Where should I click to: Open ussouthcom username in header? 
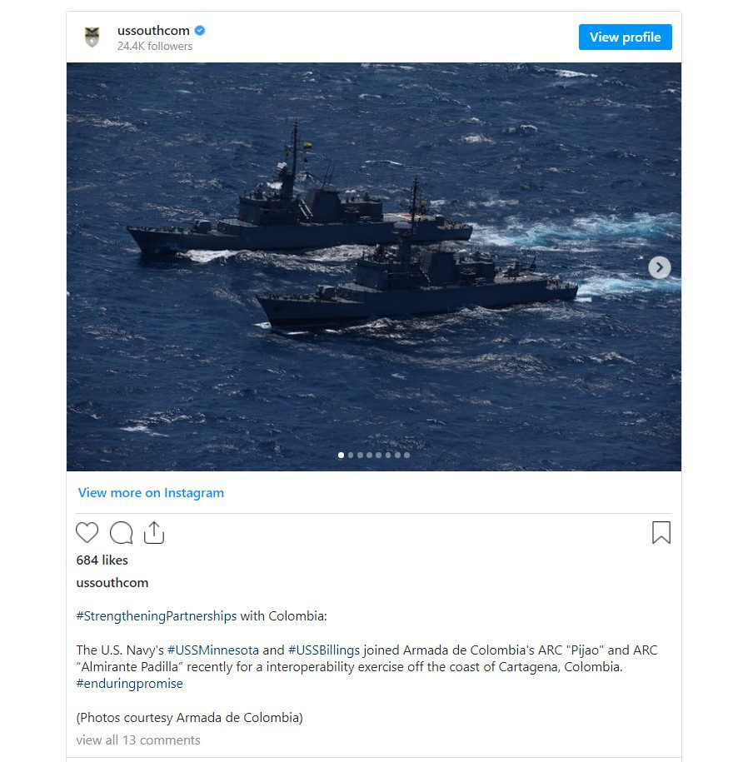click(x=153, y=31)
